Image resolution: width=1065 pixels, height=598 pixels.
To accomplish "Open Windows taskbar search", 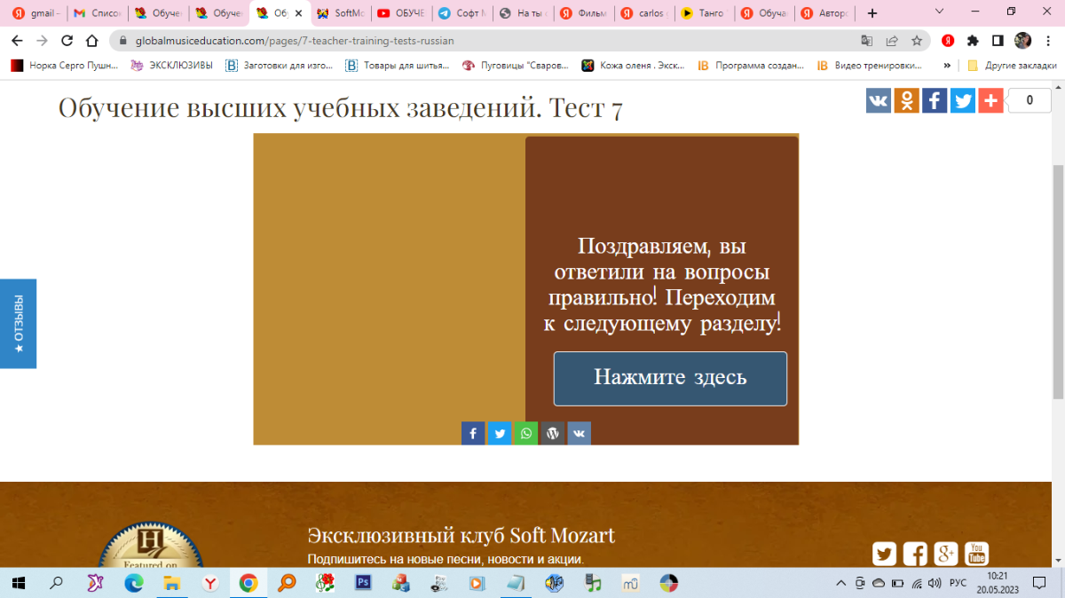I will pos(56,583).
